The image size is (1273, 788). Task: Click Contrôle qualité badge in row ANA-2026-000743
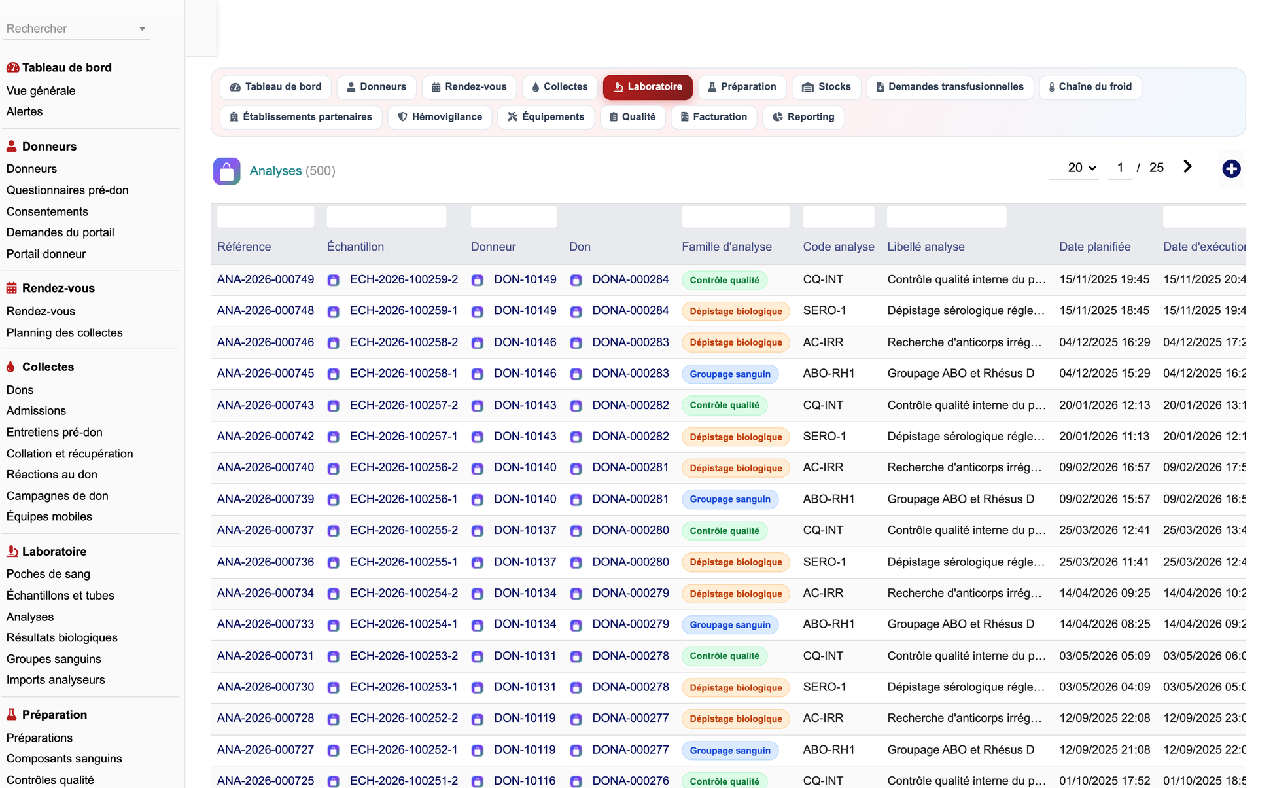pyautogui.click(x=724, y=405)
